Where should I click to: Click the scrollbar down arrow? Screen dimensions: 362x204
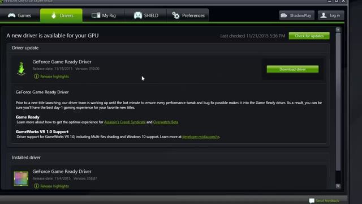(338, 186)
